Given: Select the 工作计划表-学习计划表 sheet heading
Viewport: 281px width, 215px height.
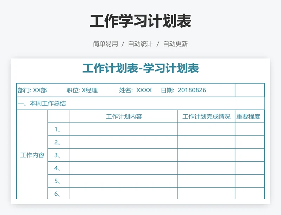Looking at the screenshot, I should click(x=140, y=68).
